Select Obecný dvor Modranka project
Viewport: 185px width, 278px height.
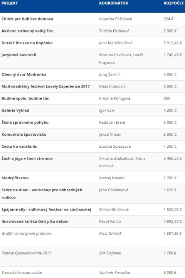tap(24, 74)
